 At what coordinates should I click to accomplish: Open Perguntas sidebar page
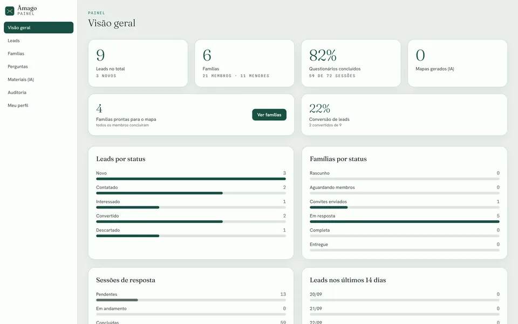coord(39,66)
